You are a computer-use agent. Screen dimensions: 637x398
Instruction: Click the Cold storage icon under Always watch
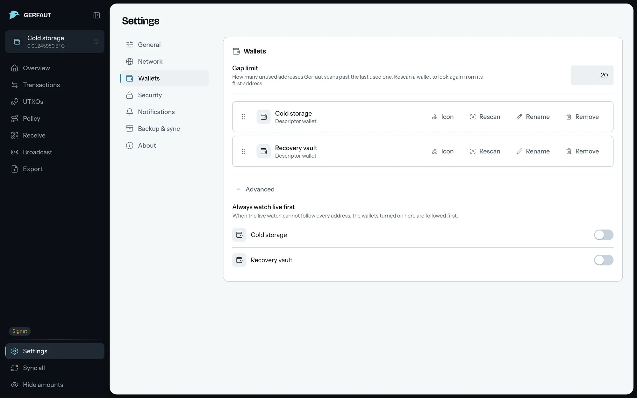pyautogui.click(x=239, y=235)
